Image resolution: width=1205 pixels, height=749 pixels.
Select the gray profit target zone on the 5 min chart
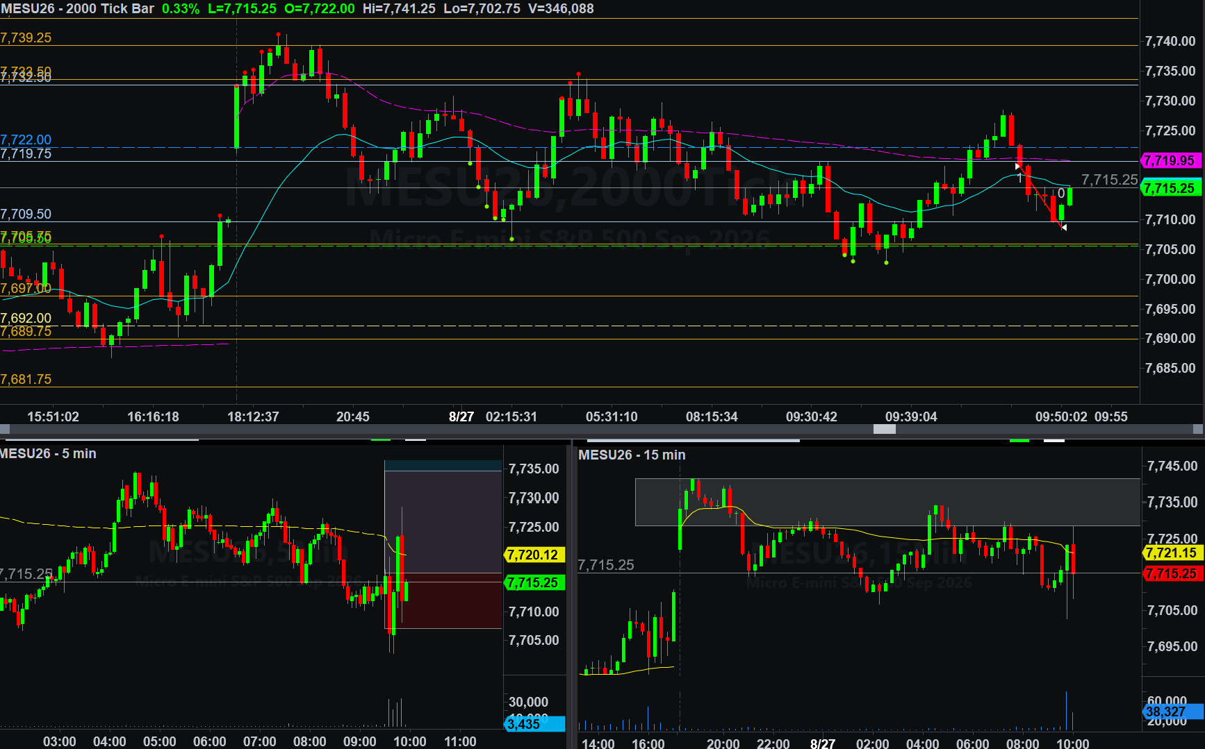click(x=443, y=521)
